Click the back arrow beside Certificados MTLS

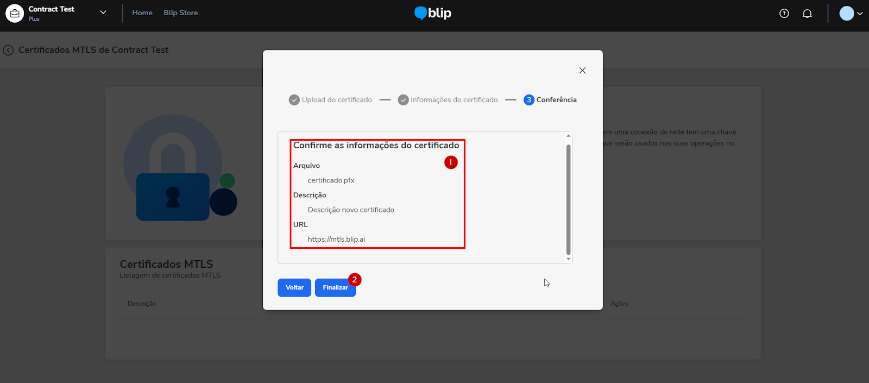pos(8,50)
